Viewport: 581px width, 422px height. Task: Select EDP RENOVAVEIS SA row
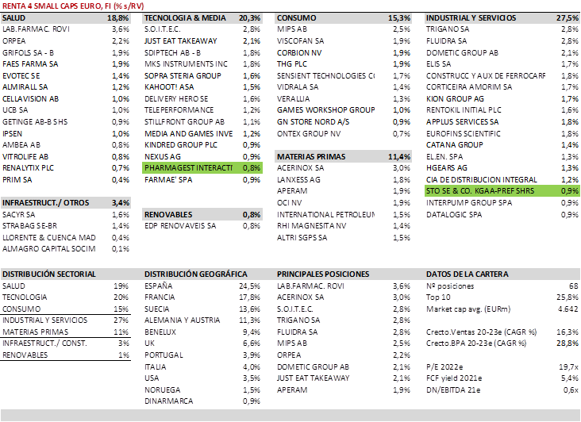(x=202, y=225)
